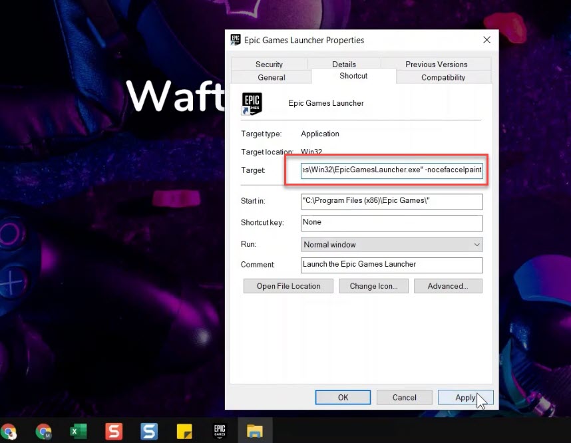Expand the Run dropdown showing Normal window

(x=392, y=245)
